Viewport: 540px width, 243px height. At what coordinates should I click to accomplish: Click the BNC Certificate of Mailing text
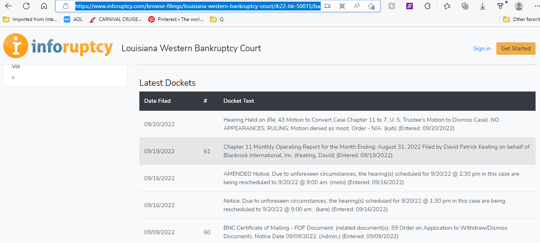[365, 232]
